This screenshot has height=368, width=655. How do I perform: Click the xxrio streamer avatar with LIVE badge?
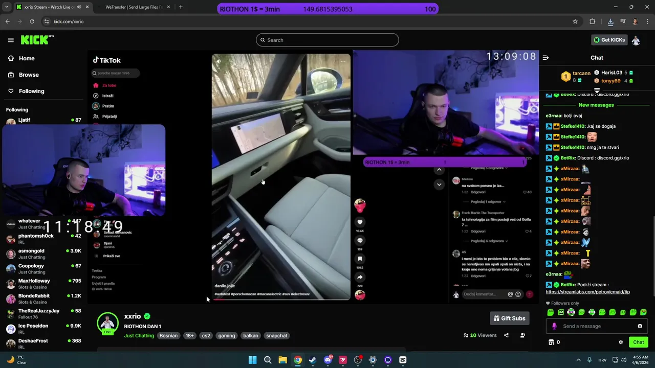tap(107, 324)
